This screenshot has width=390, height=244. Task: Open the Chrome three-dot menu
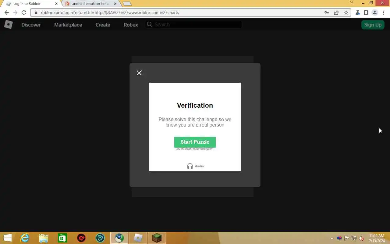coord(384,13)
